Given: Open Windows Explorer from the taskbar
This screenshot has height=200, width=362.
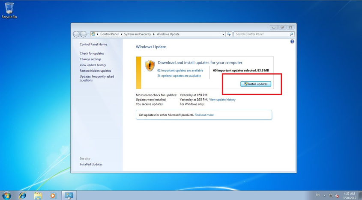Looking at the screenshot, I should tap(38, 195).
